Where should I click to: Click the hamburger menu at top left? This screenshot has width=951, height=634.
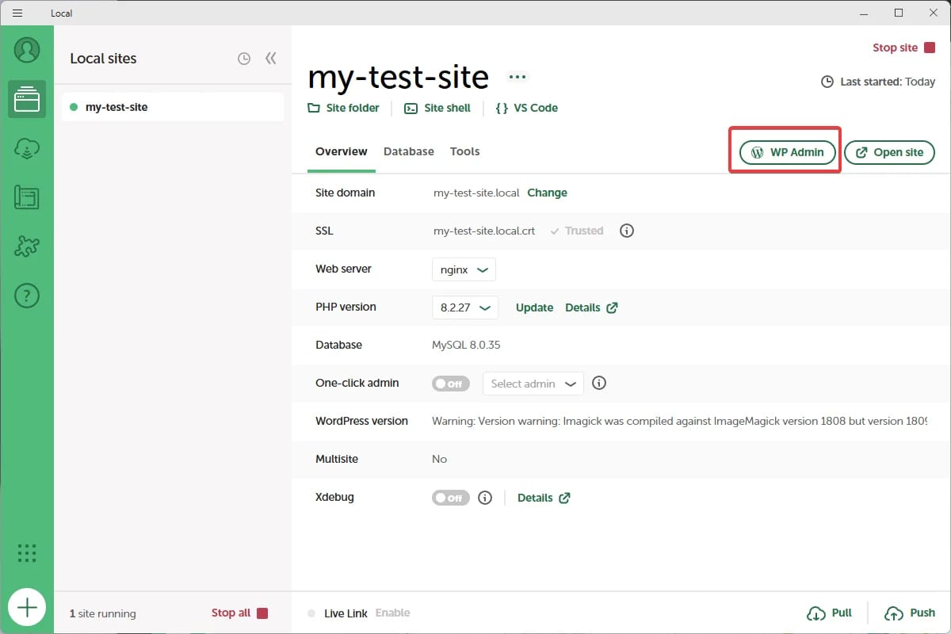pyautogui.click(x=17, y=13)
